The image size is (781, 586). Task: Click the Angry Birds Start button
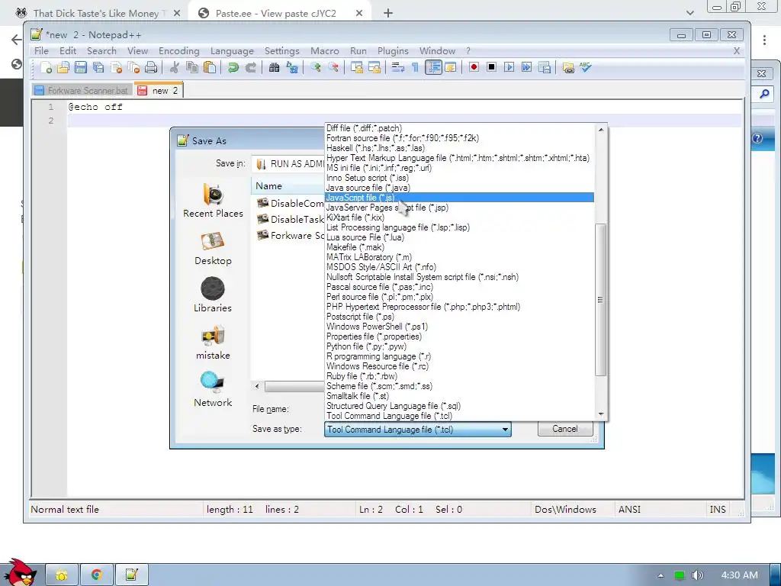[19, 573]
